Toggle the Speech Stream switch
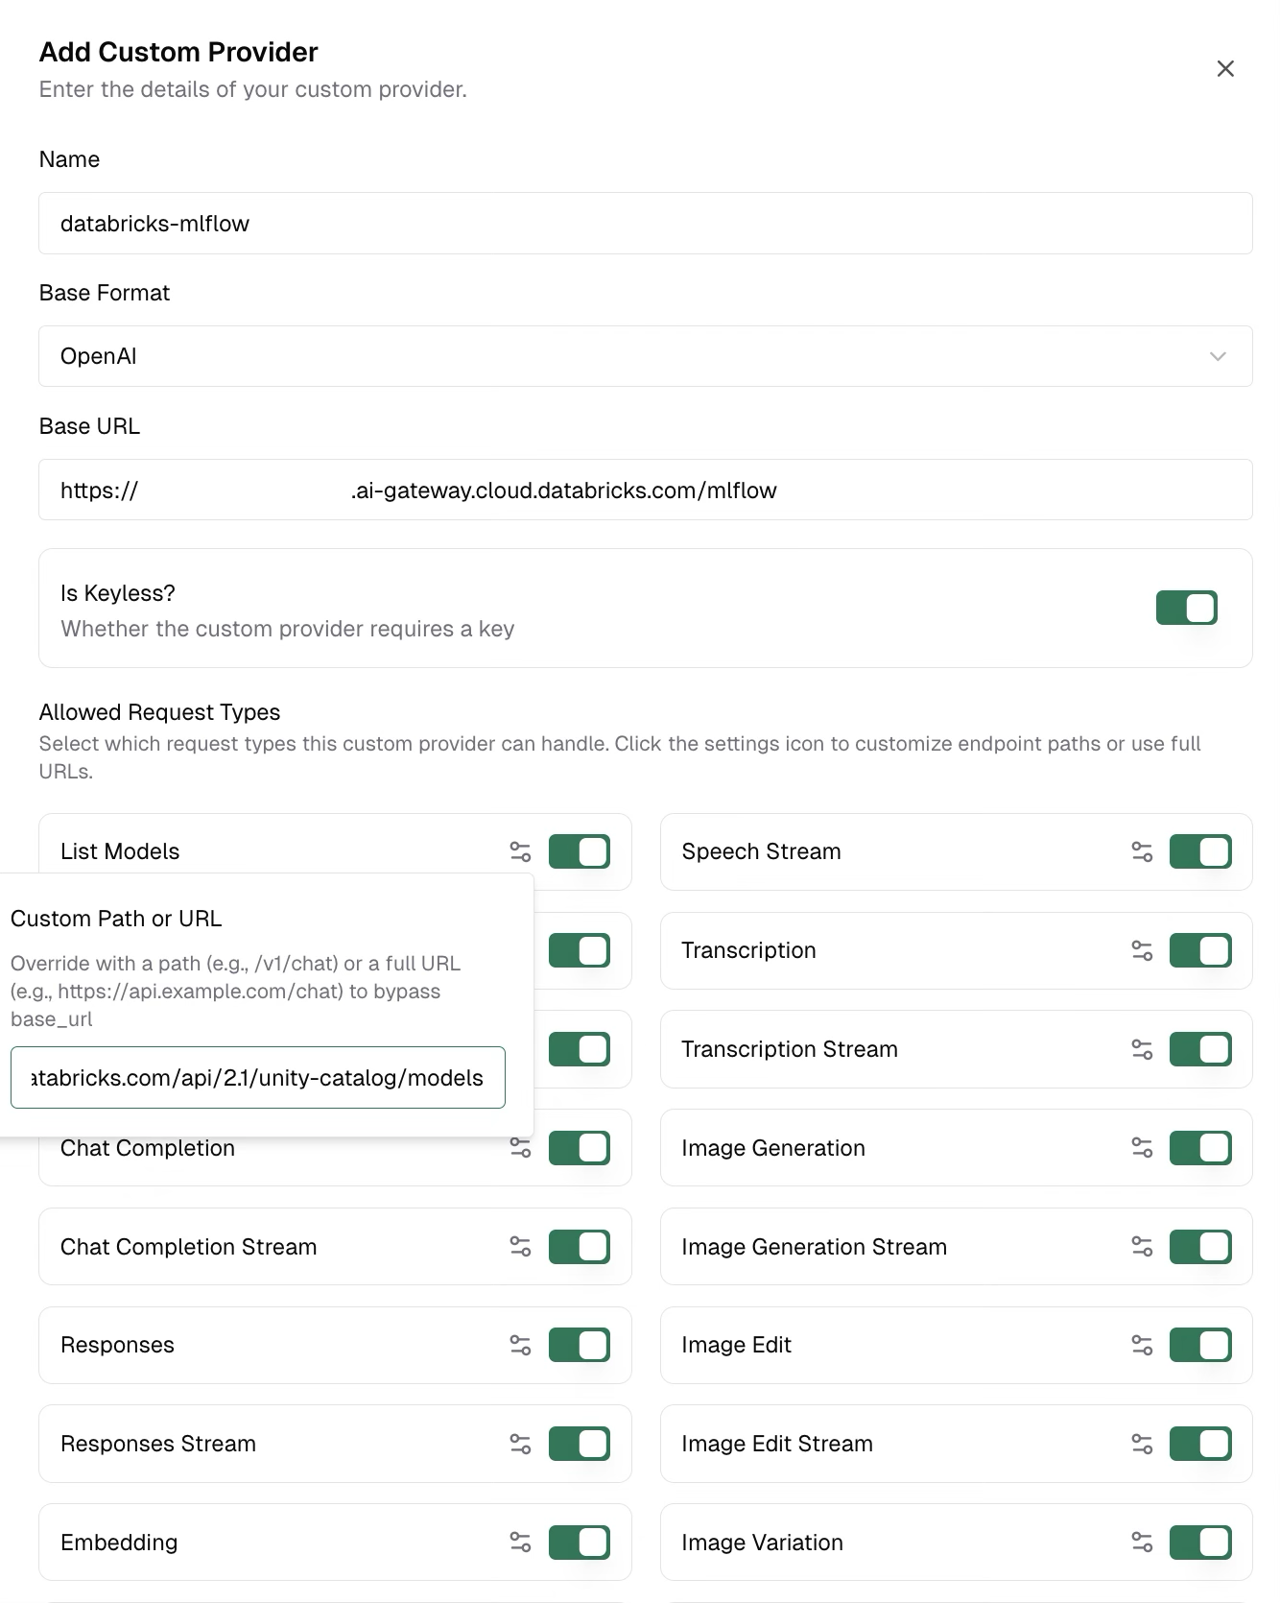The height and width of the screenshot is (1603, 1280). coord(1200,851)
